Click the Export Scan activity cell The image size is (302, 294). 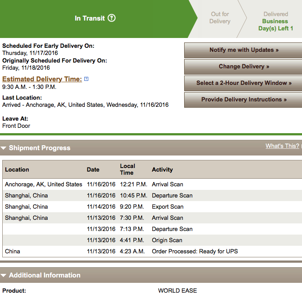point(168,207)
